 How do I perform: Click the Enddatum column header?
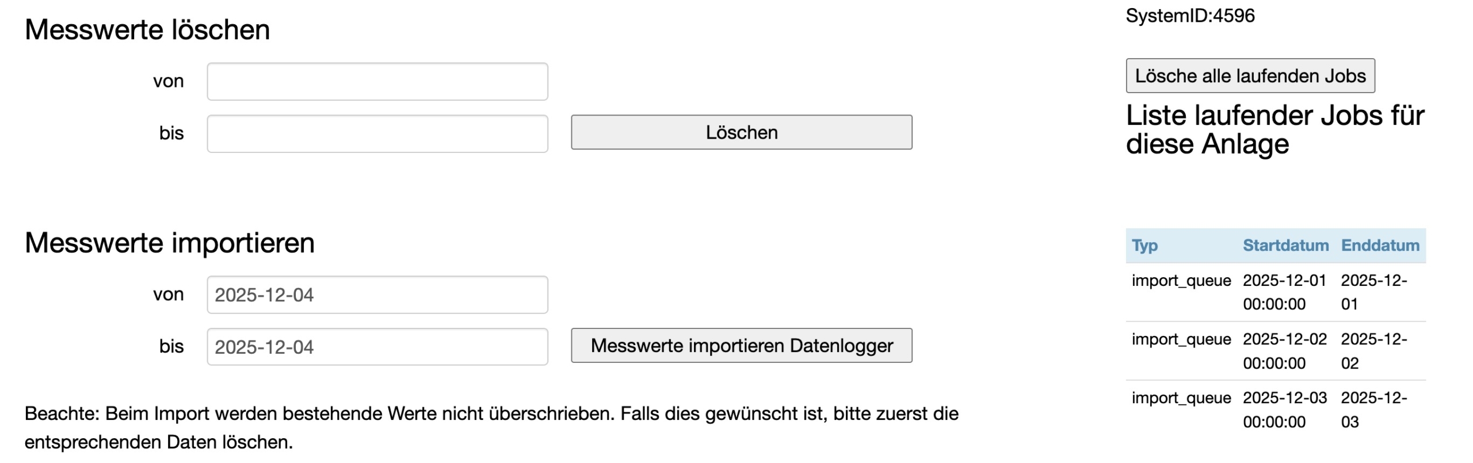(1380, 246)
